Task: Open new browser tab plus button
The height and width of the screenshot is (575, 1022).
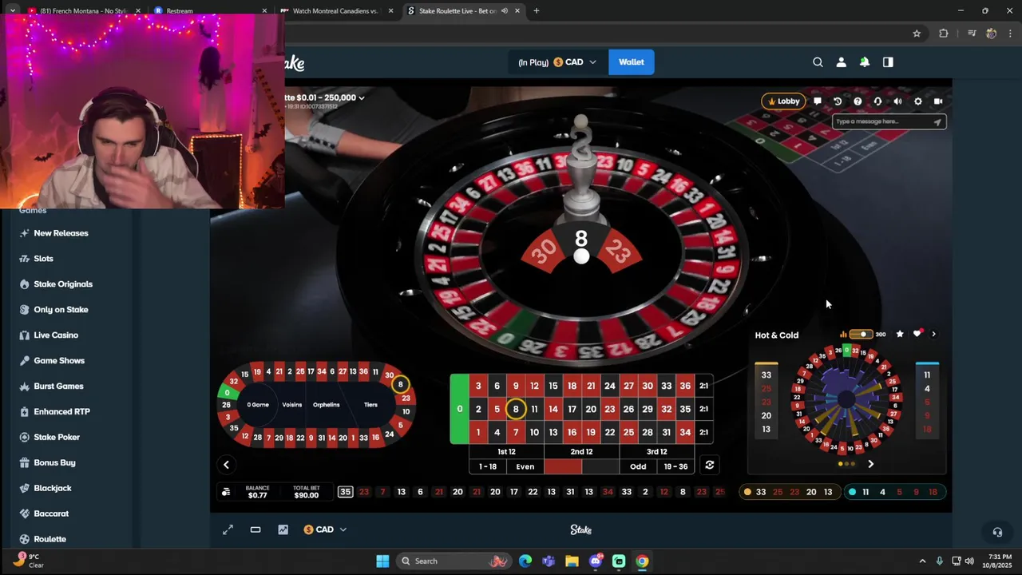Action: tap(536, 11)
